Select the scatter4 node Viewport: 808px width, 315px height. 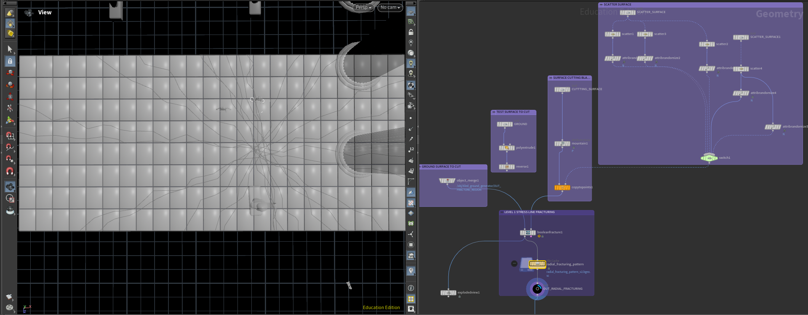tap(741, 69)
